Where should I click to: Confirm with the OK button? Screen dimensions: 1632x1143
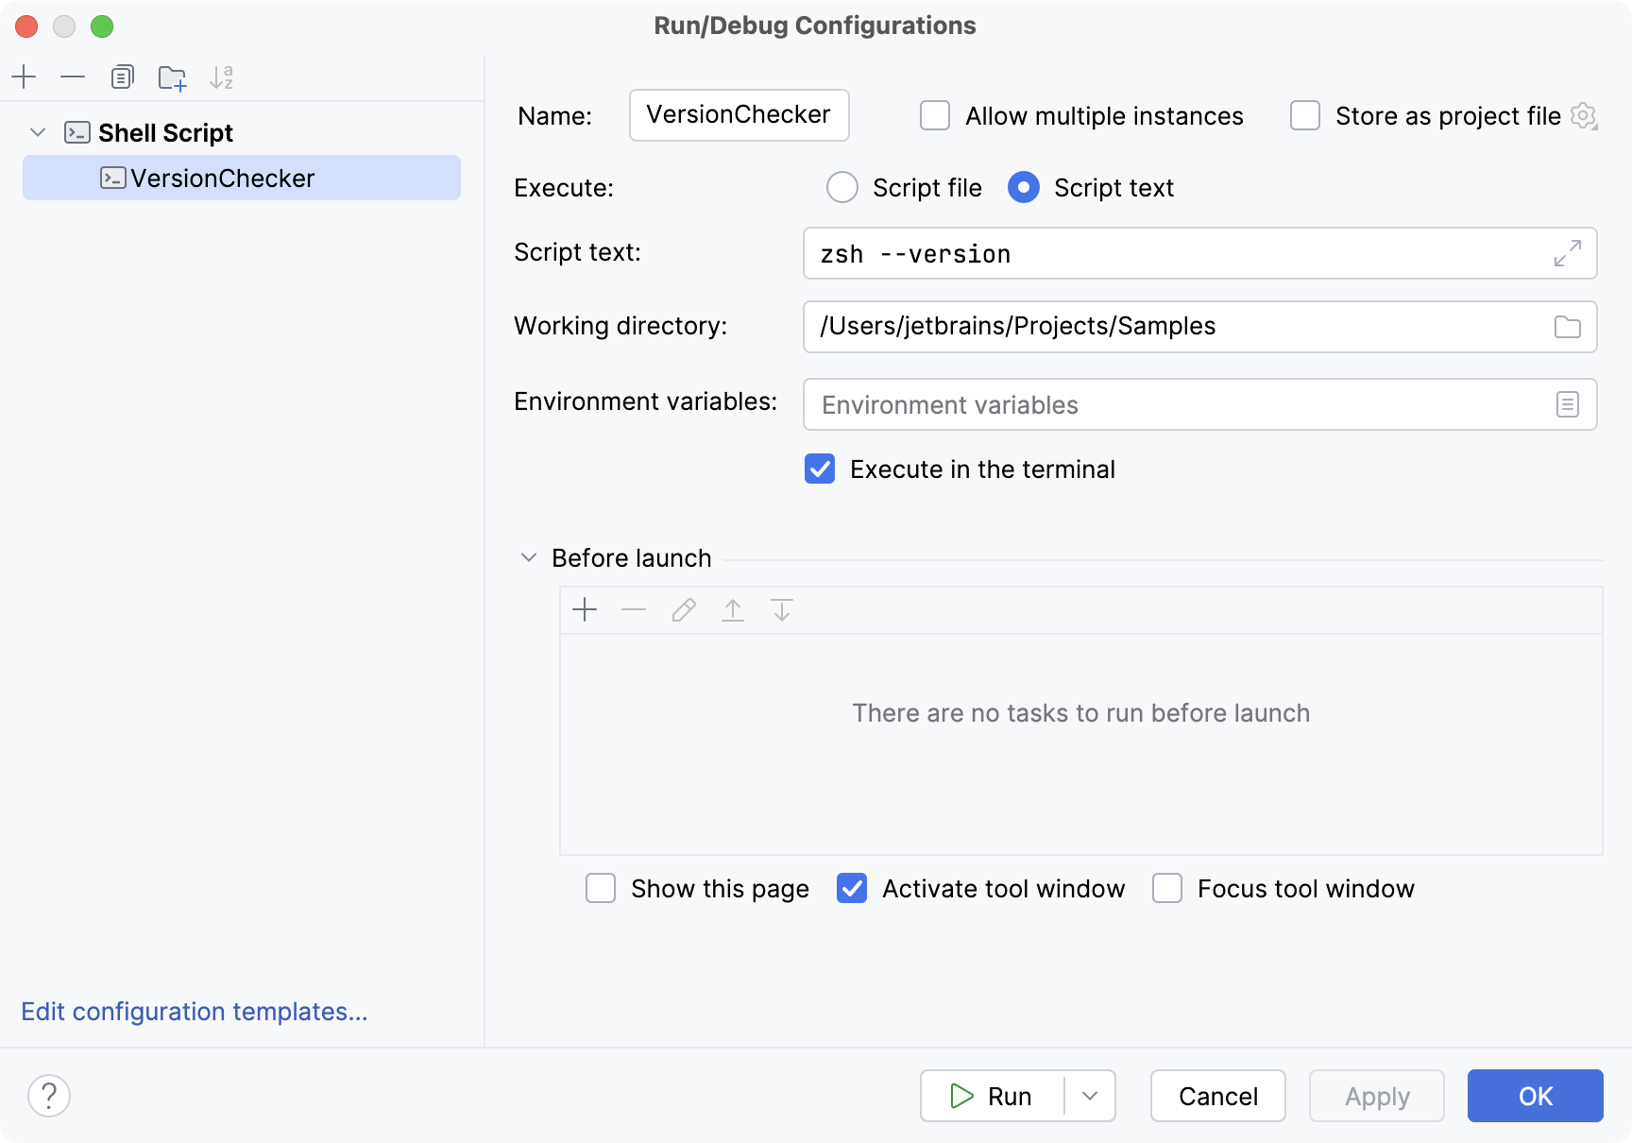click(1536, 1096)
